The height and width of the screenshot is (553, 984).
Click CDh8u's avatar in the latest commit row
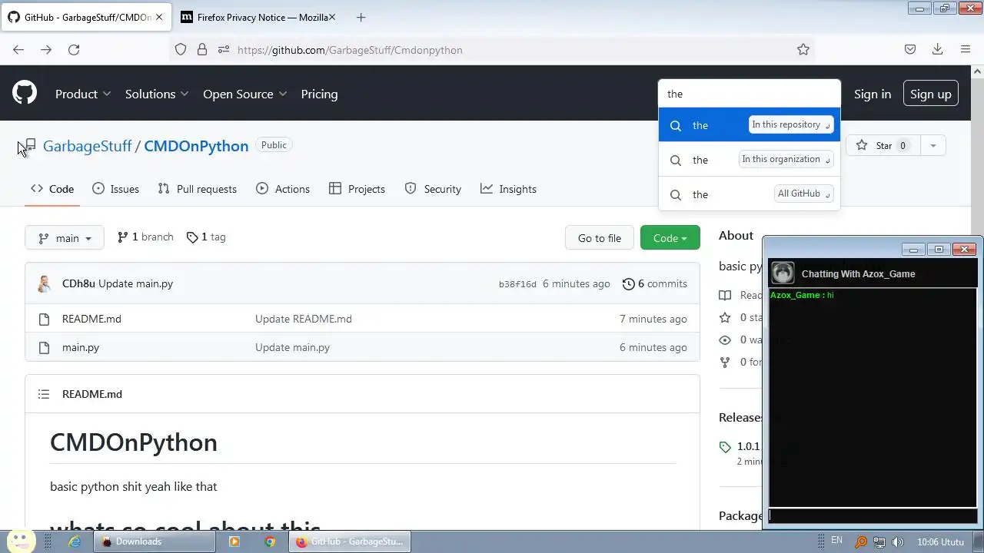(x=45, y=283)
